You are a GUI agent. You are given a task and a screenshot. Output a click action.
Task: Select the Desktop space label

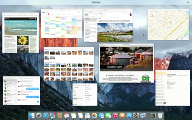point(96,2)
